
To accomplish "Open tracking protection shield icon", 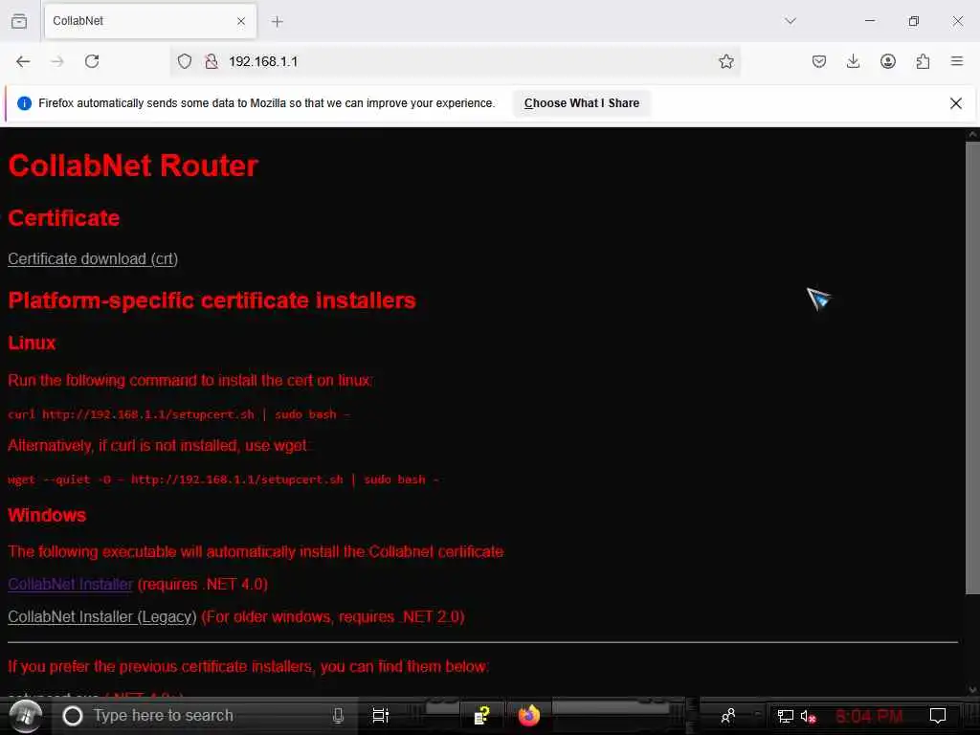I will coord(185,61).
